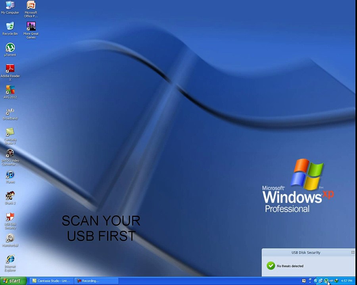Click the network computers tray icon
The width and height of the screenshot is (357, 285).
click(x=321, y=281)
